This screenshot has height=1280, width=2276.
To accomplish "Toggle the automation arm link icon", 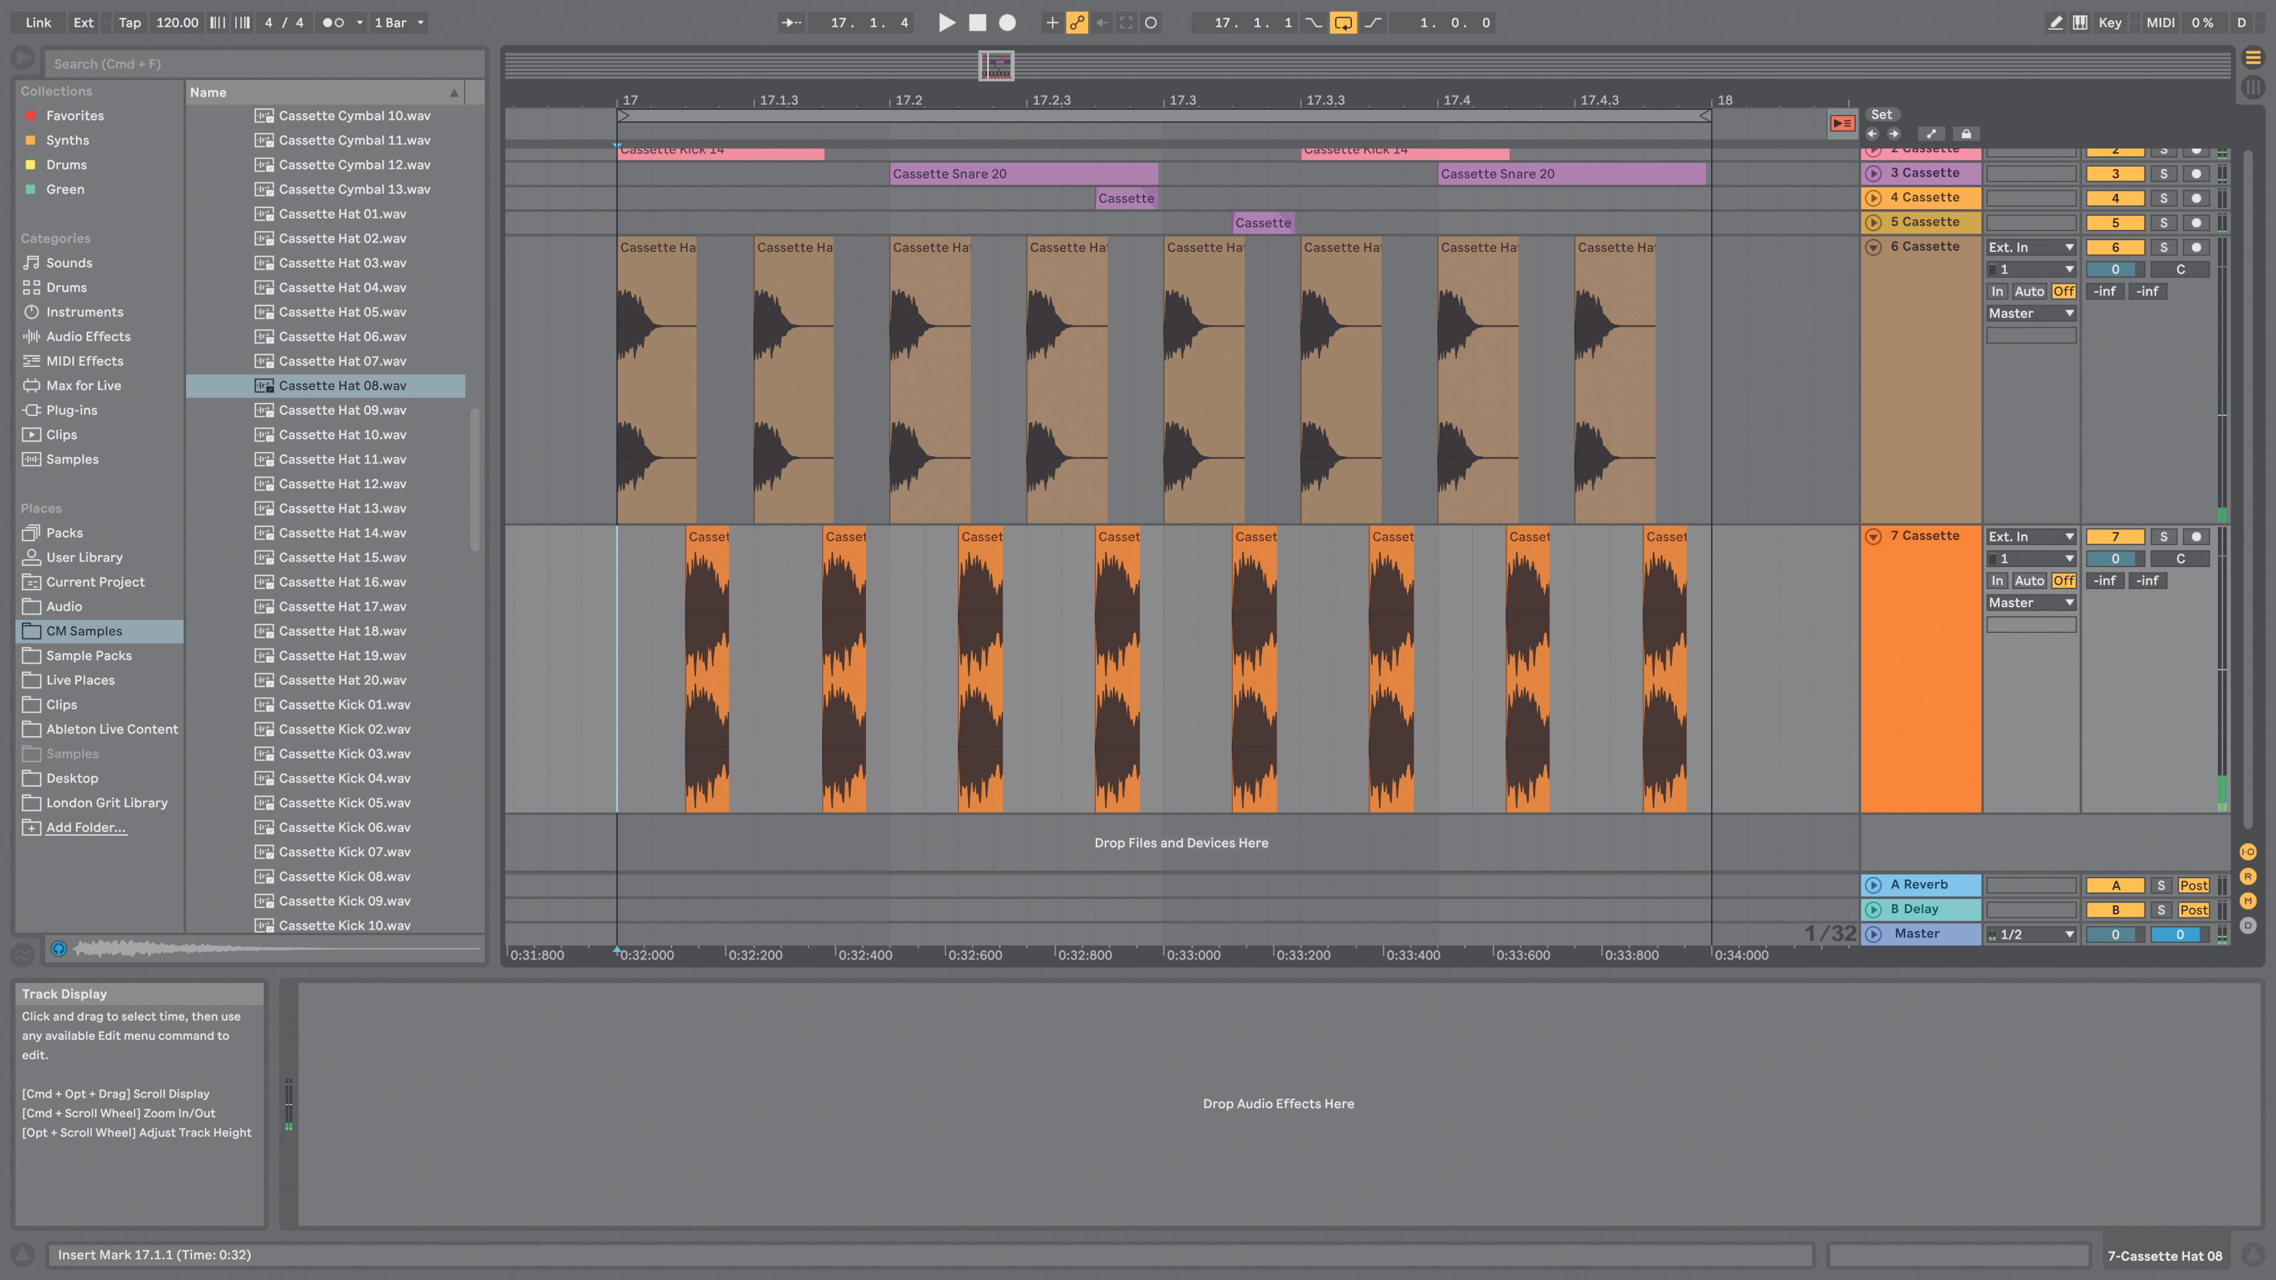I will [1077, 23].
